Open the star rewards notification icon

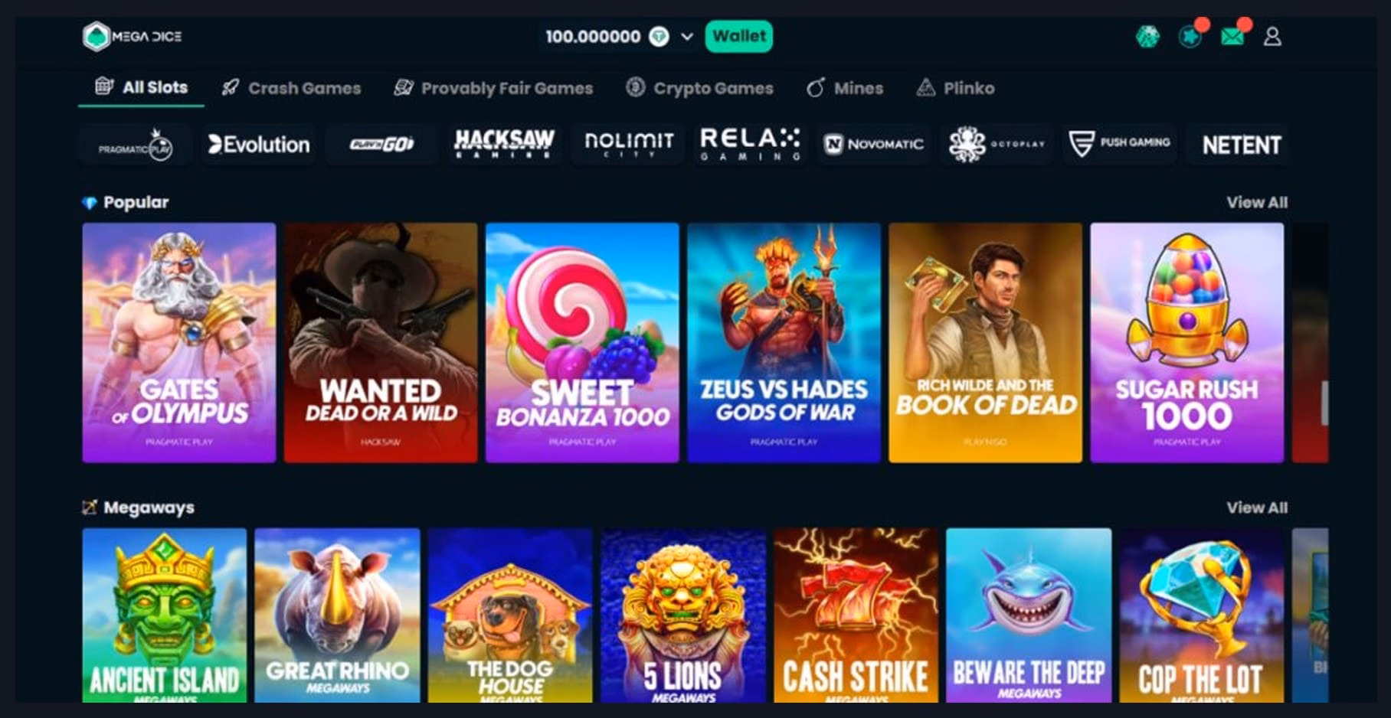(1190, 36)
